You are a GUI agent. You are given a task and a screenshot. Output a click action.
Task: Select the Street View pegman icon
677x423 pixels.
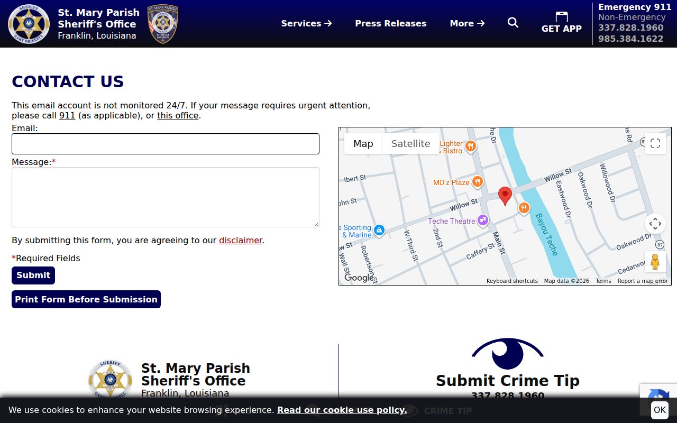655,262
